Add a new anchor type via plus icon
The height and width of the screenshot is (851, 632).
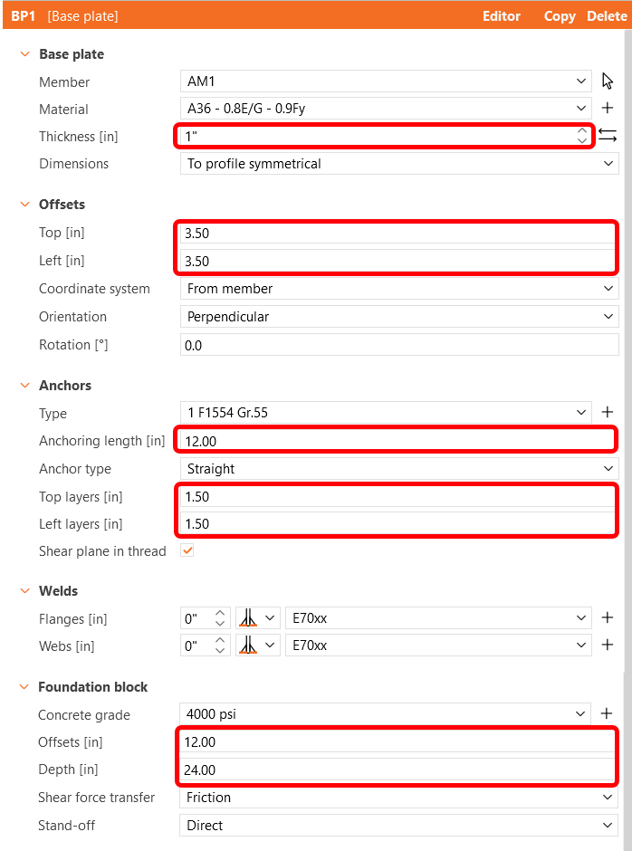point(608,412)
